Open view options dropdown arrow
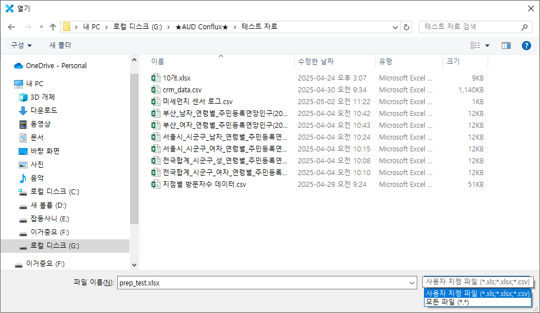540x313 pixels. [x=487, y=46]
